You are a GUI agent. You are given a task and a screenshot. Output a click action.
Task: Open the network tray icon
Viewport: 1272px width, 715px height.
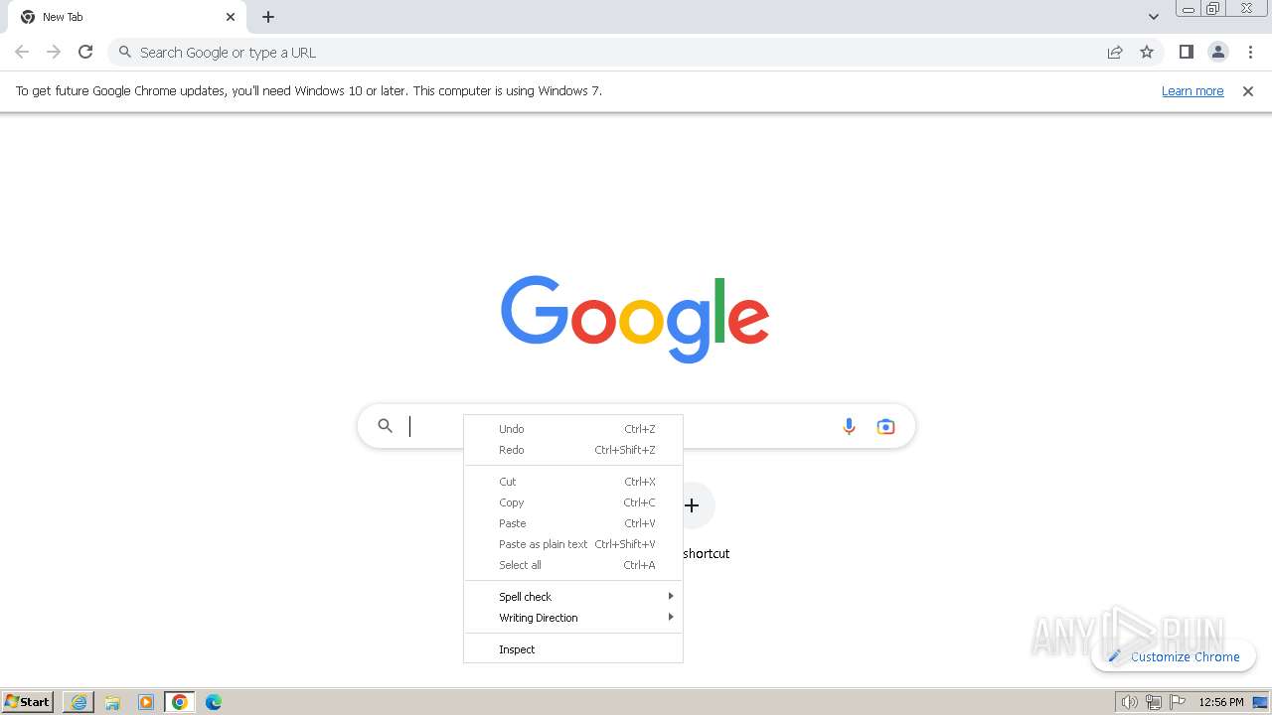pyautogui.click(x=1154, y=702)
